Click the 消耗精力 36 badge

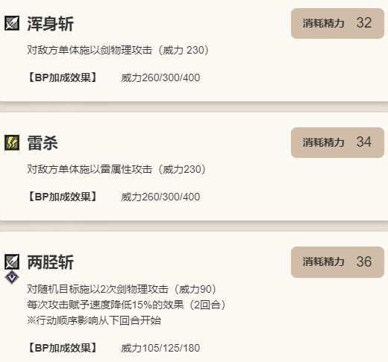point(337,262)
